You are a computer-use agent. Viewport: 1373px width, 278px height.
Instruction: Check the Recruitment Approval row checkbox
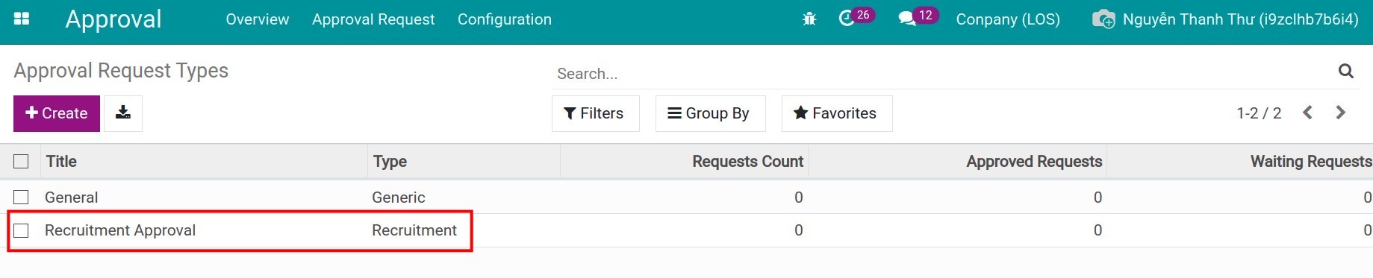click(21, 230)
